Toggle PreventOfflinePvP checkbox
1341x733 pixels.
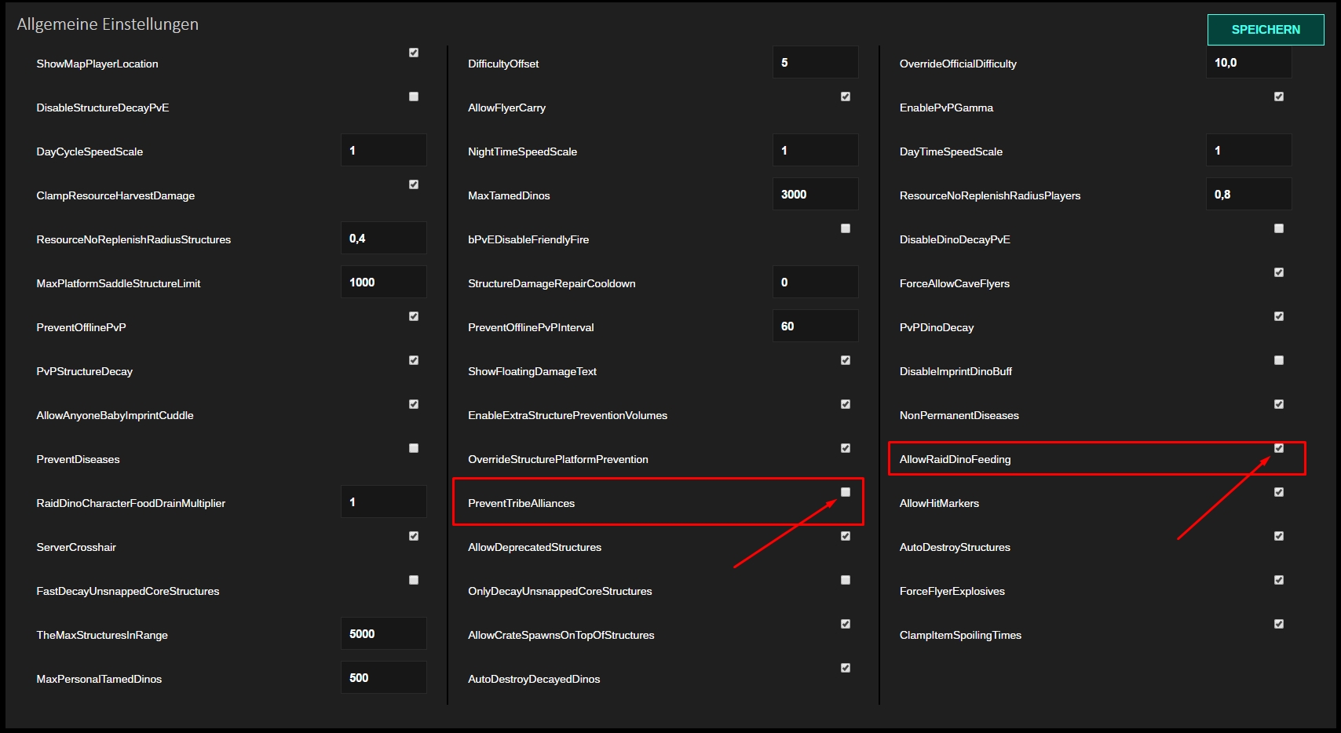coord(414,316)
